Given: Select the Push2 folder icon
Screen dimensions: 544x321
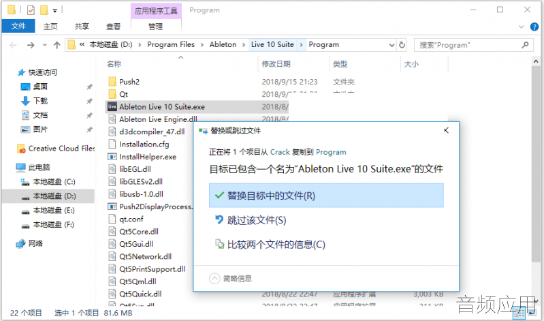Looking at the screenshot, I should (x=112, y=82).
